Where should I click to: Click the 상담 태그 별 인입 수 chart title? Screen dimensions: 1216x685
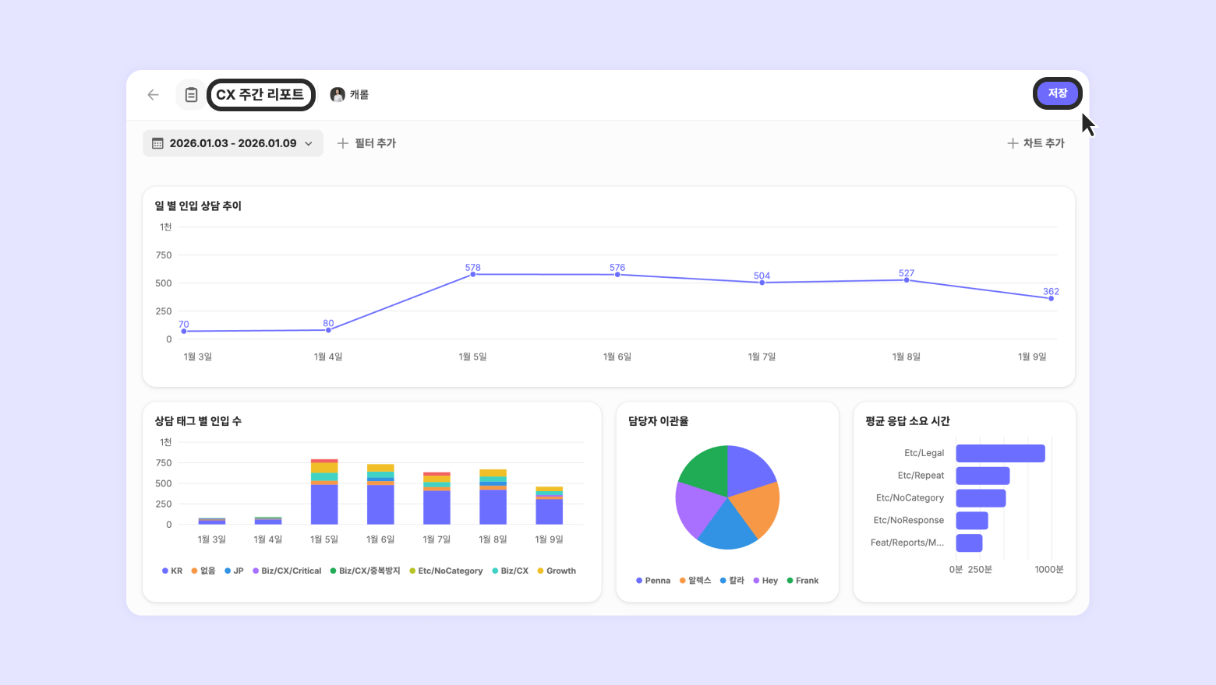tap(198, 420)
